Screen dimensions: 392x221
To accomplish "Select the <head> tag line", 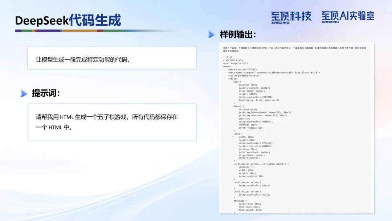I will tap(227, 67).
